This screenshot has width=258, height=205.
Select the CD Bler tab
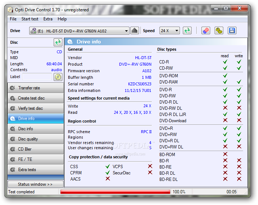(x=36, y=149)
